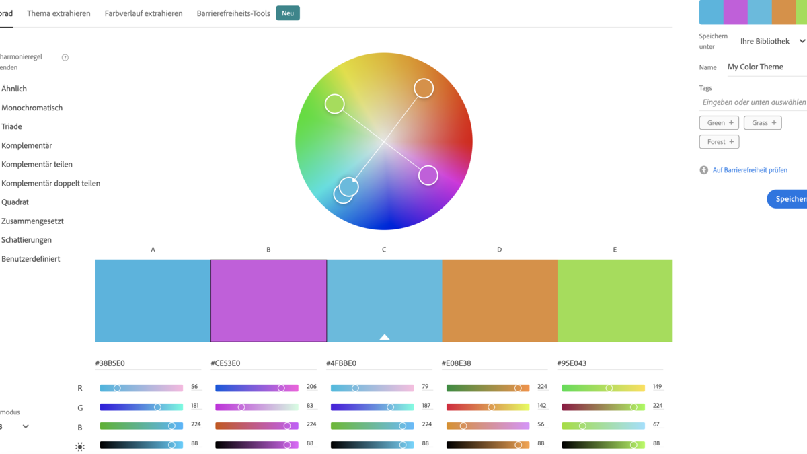Click base color triangle marker on swatch C
807x454 pixels.
point(384,336)
